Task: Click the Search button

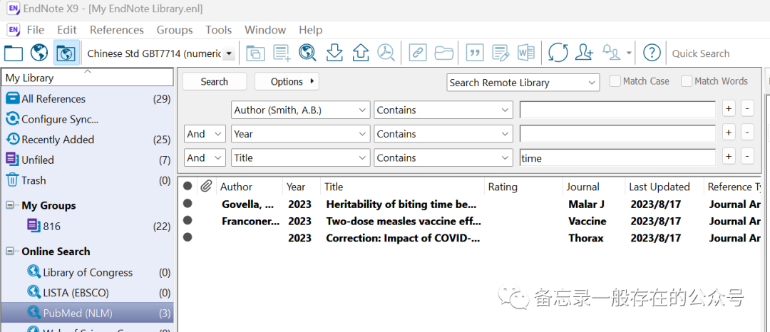Action: (x=215, y=81)
